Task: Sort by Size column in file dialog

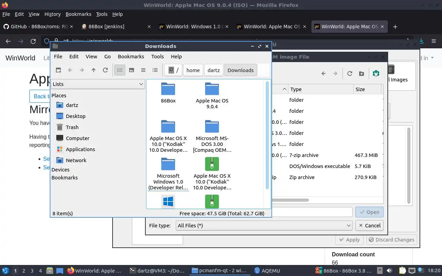Action: (x=367, y=89)
